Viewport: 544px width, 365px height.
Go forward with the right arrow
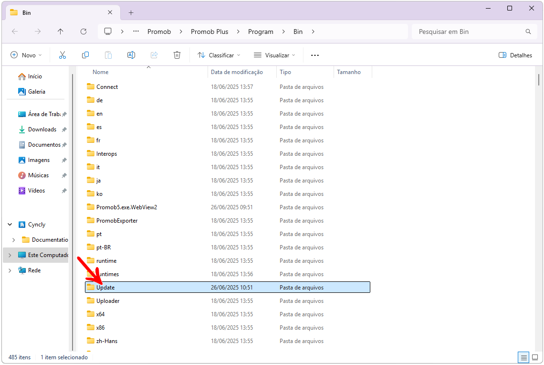click(x=38, y=32)
